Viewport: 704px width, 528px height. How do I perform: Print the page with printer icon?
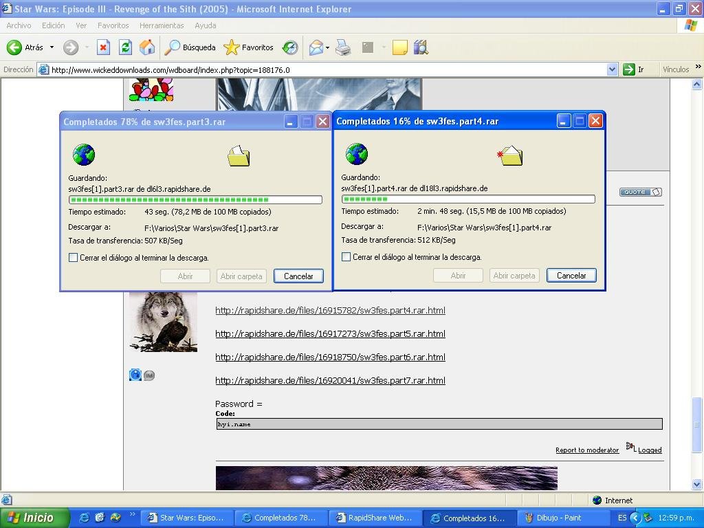pos(343,47)
